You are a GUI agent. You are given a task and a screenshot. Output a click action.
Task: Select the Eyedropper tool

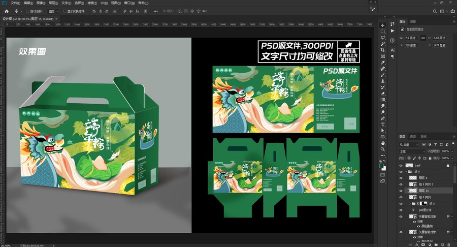[383, 63]
